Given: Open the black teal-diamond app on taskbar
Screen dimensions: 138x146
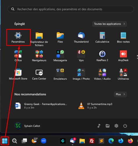Looking at the screenshot, I should tap(63, 141).
